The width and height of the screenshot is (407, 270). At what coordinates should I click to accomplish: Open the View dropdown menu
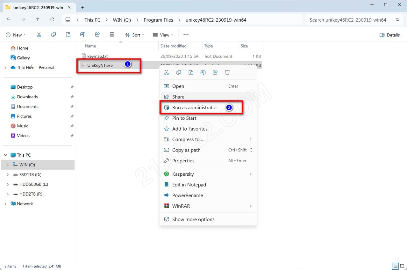pyautogui.click(x=163, y=35)
